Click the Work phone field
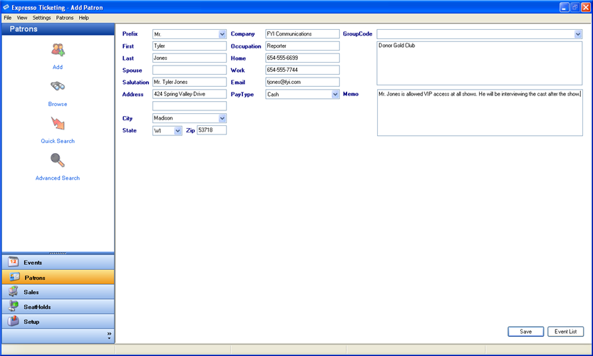Screen dimensions: 593x356 point(302,70)
